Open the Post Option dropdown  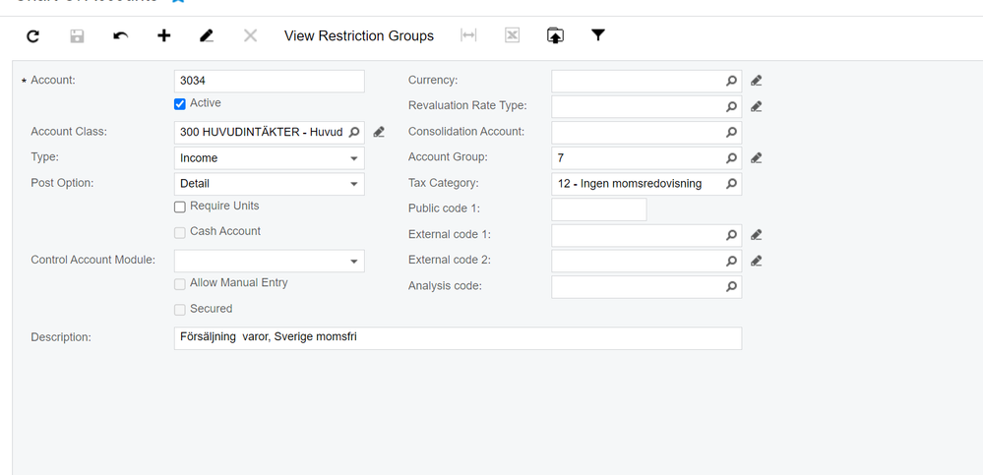pos(269,184)
